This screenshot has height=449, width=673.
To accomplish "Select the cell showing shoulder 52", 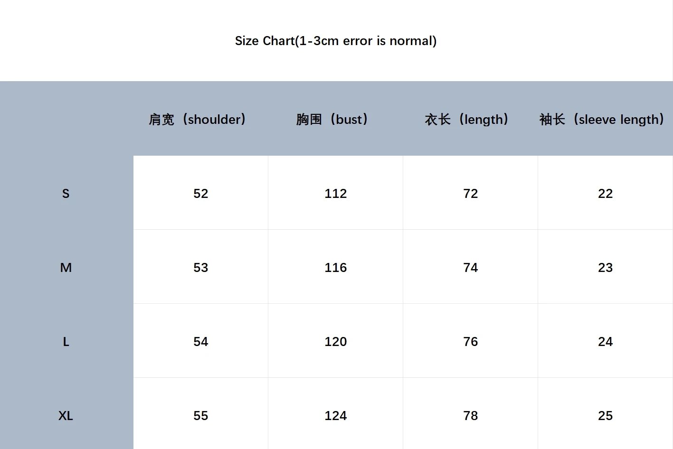I will [200, 193].
